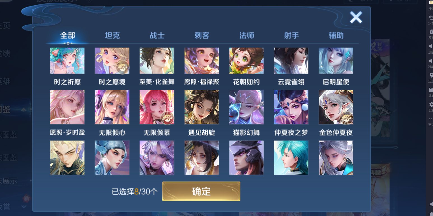This screenshot has width=433, height=216.
Task: Choose the 至美·化雀舞 skin portrait
Action: point(157,61)
